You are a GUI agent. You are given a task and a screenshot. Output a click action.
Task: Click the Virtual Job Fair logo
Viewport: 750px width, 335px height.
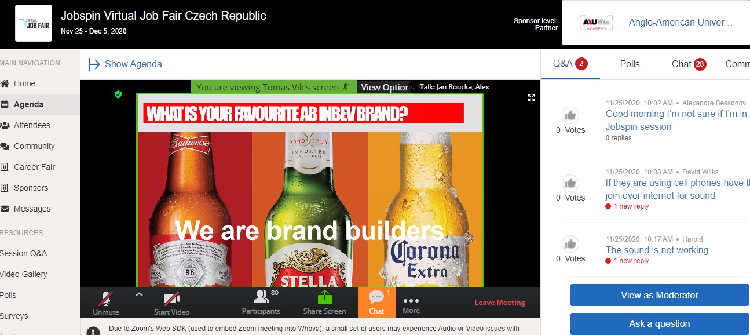click(x=33, y=24)
